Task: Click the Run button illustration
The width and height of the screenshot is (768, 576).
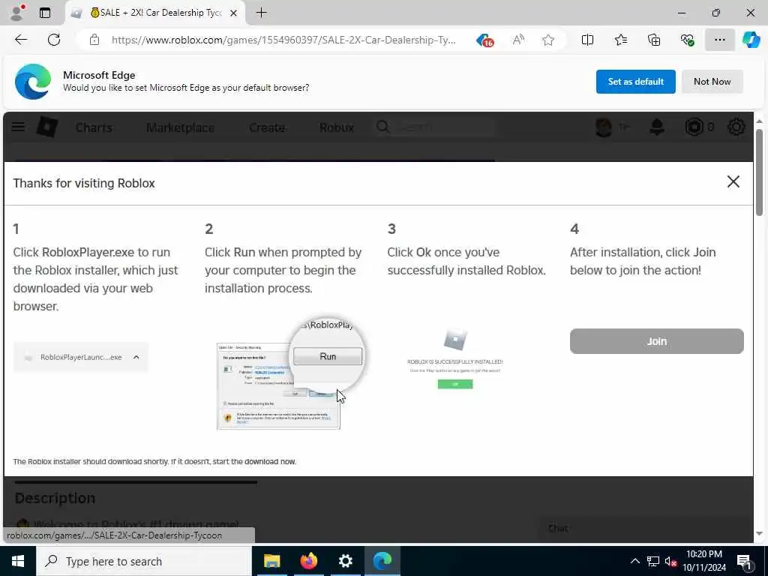Action: (x=328, y=356)
